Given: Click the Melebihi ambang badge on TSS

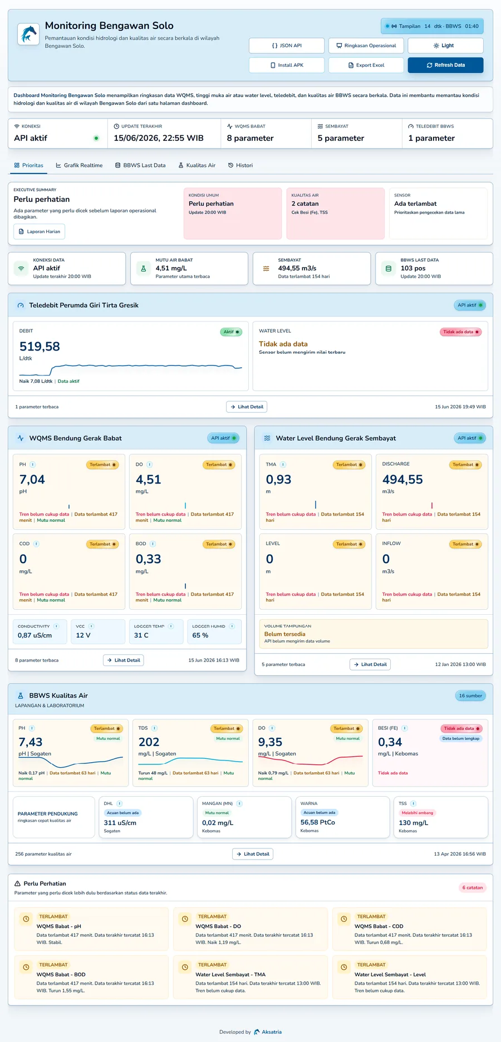Looking at the screenshot, I should (x=417, y=813).
